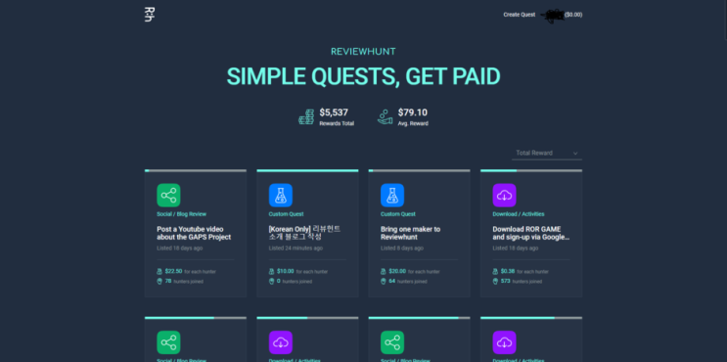Click the purple download icon below the ROR GAME card
Screen dimensions: 727x362
click(505, 342)
